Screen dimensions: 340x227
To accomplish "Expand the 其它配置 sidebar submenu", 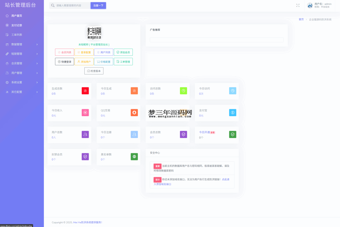I will [22, 92].
